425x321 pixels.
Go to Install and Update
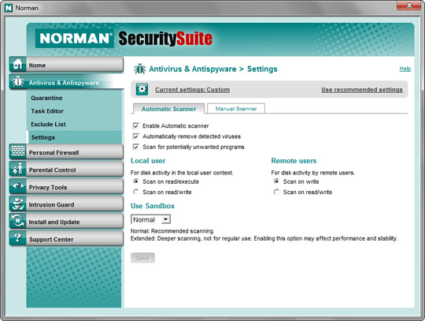click(x=66, y=222)
